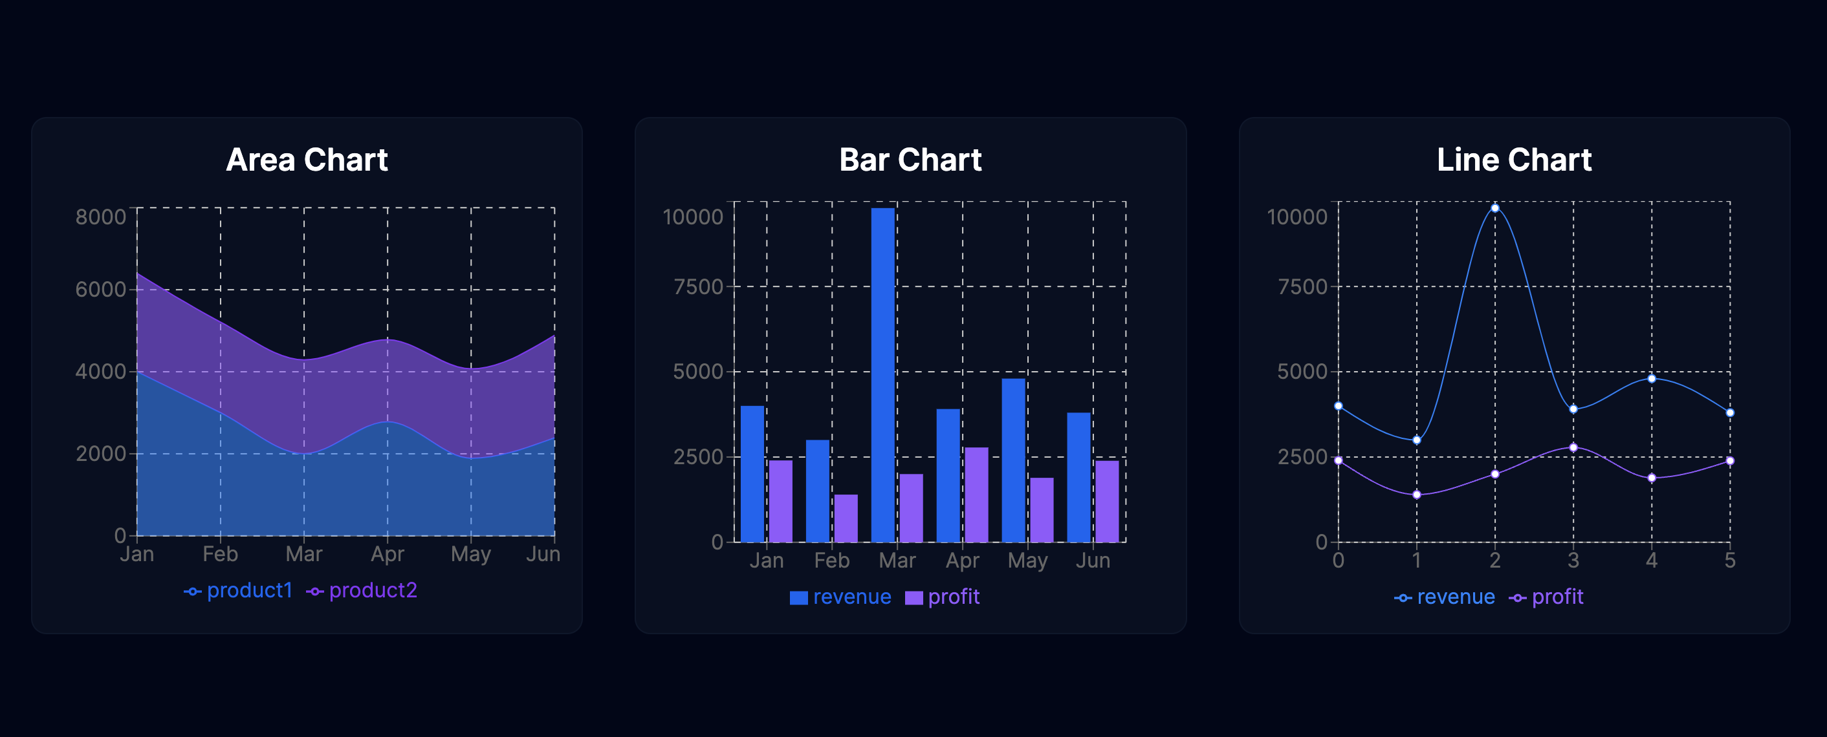Click the profit data point at index 3

(x=1573, y=447)
